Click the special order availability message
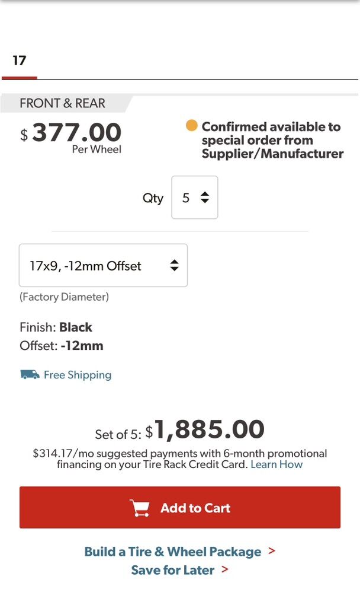Screen dimensions: 360x605 pos(272,140)
